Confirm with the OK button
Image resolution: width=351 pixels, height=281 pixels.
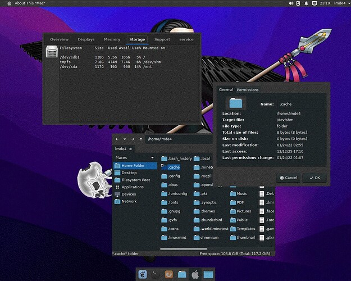[x=314, y=178]
